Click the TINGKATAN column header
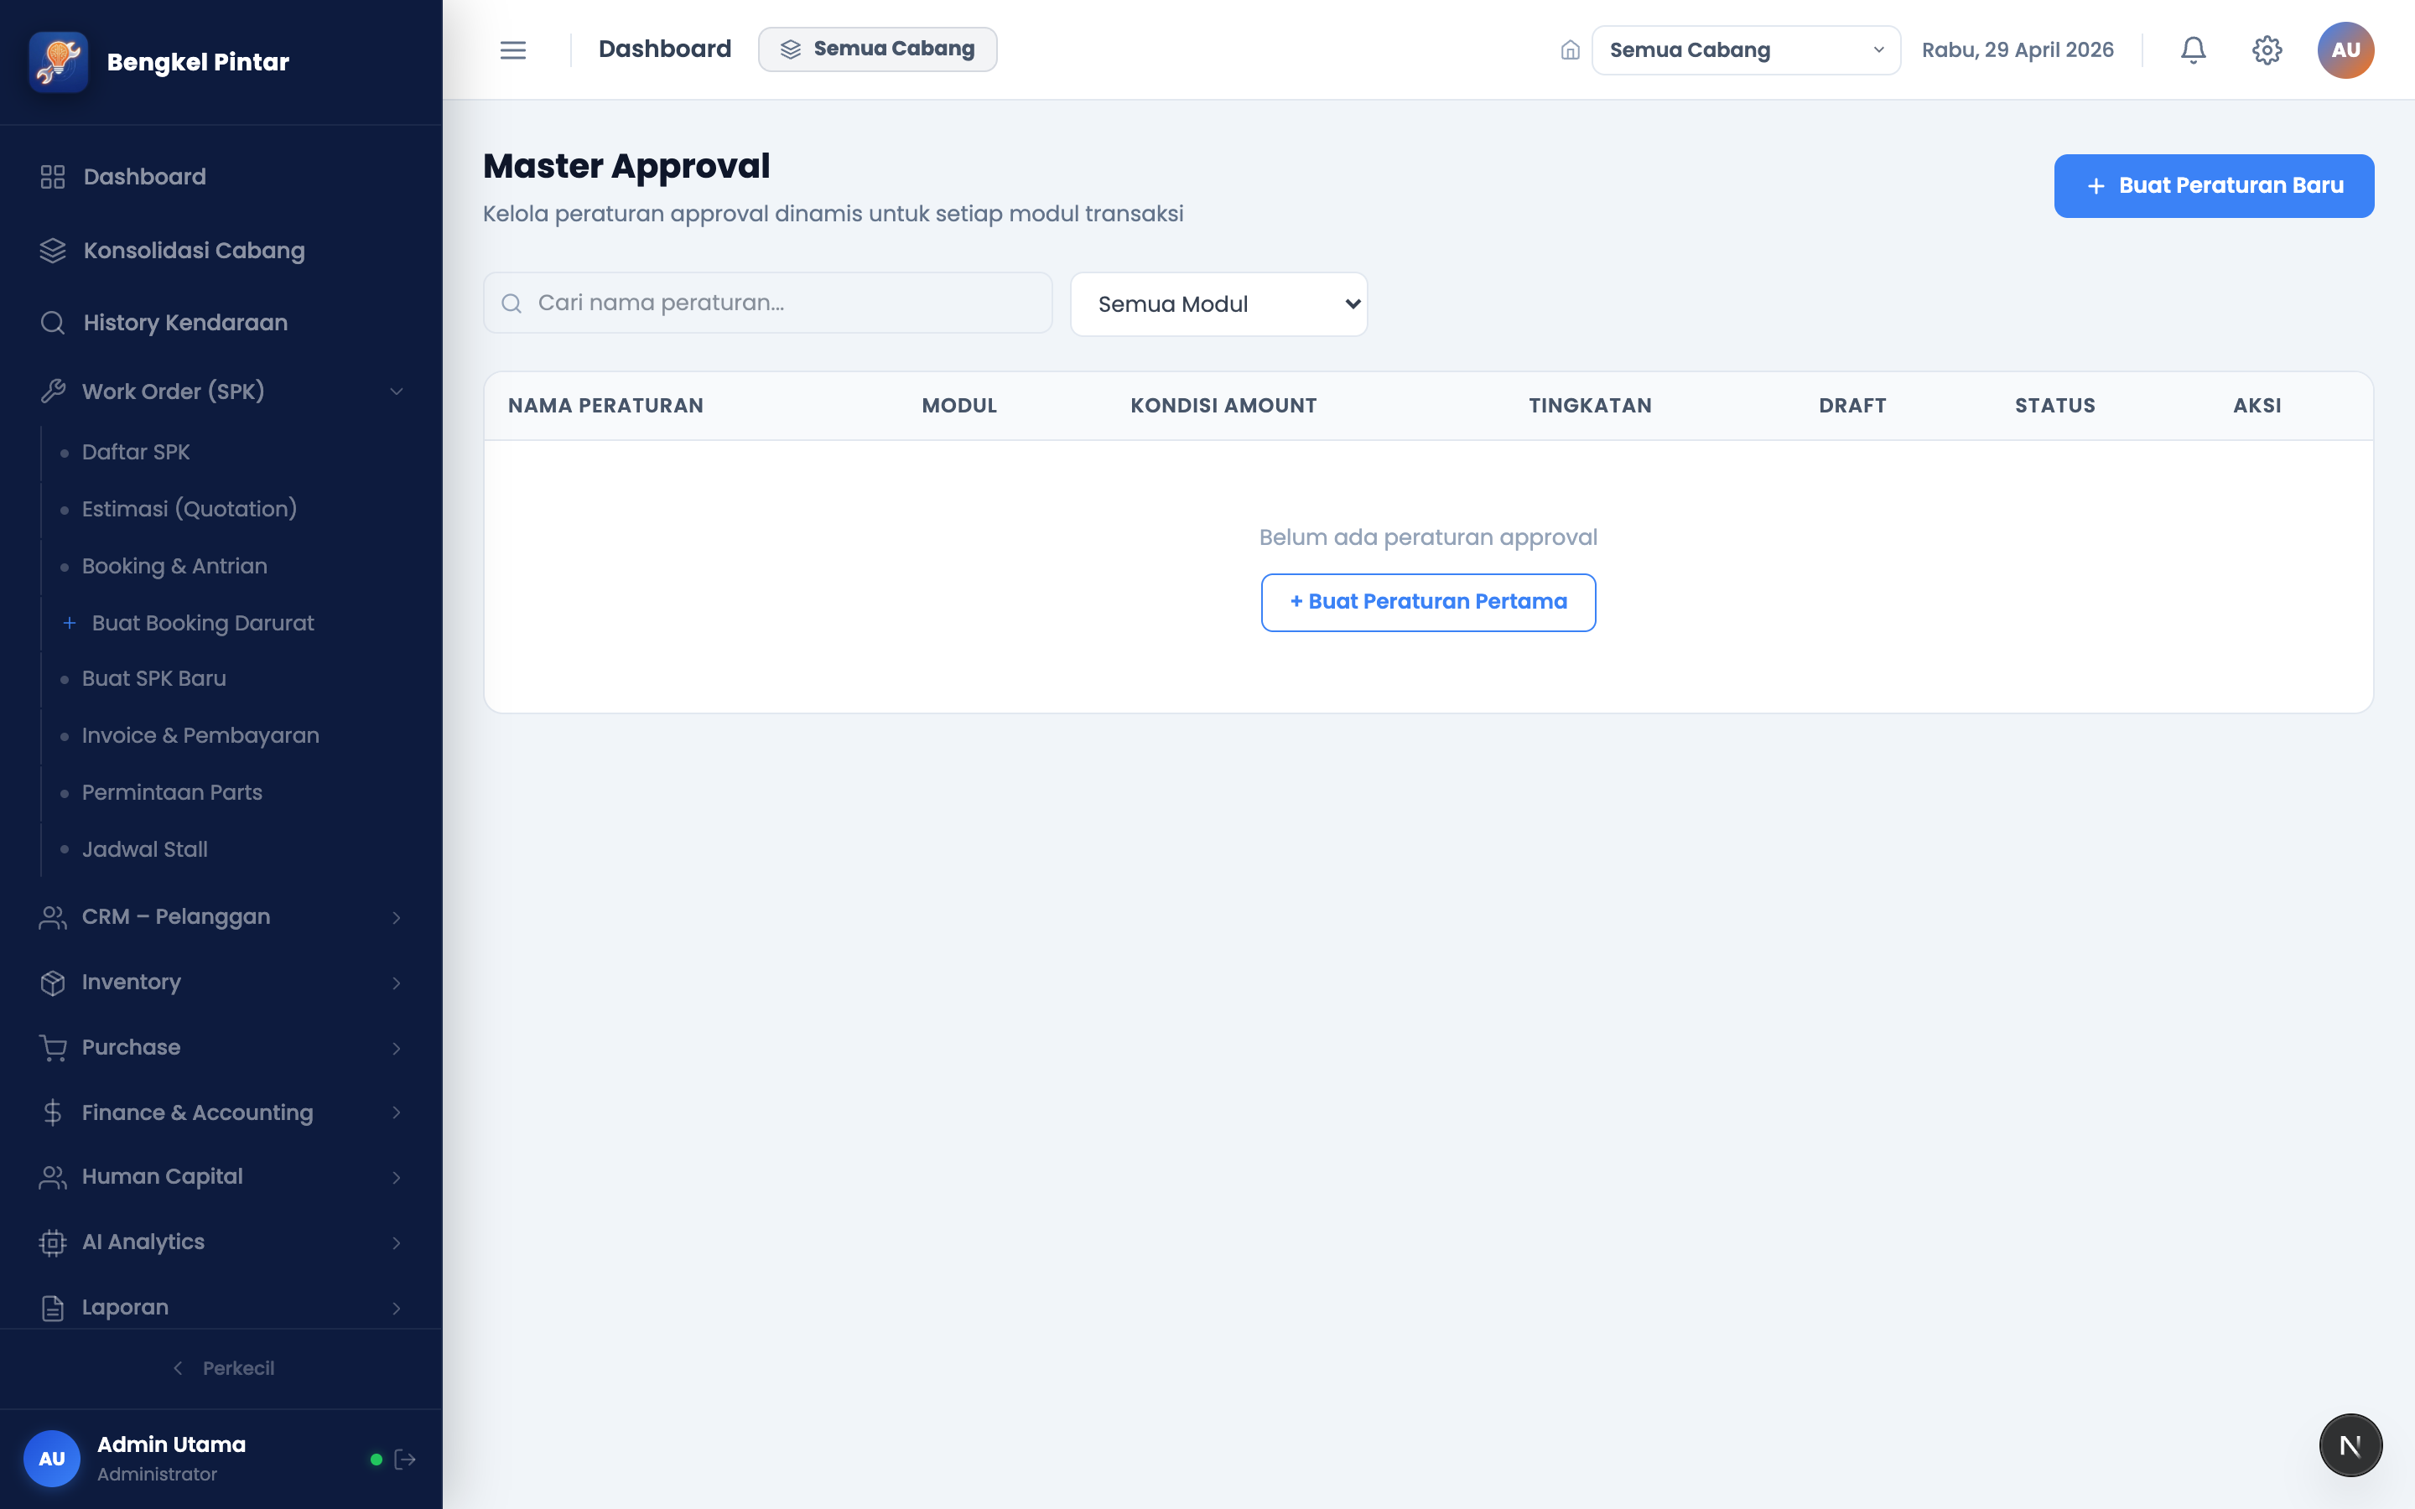 [1590, 407]
